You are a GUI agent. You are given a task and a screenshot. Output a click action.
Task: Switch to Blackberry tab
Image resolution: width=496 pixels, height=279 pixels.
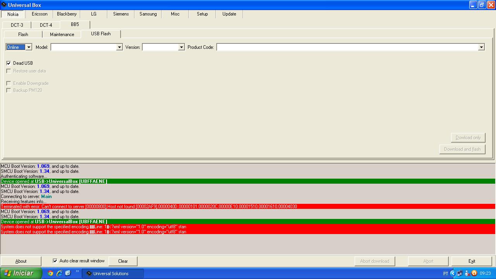pyautogui.click(x=67, y=14)
